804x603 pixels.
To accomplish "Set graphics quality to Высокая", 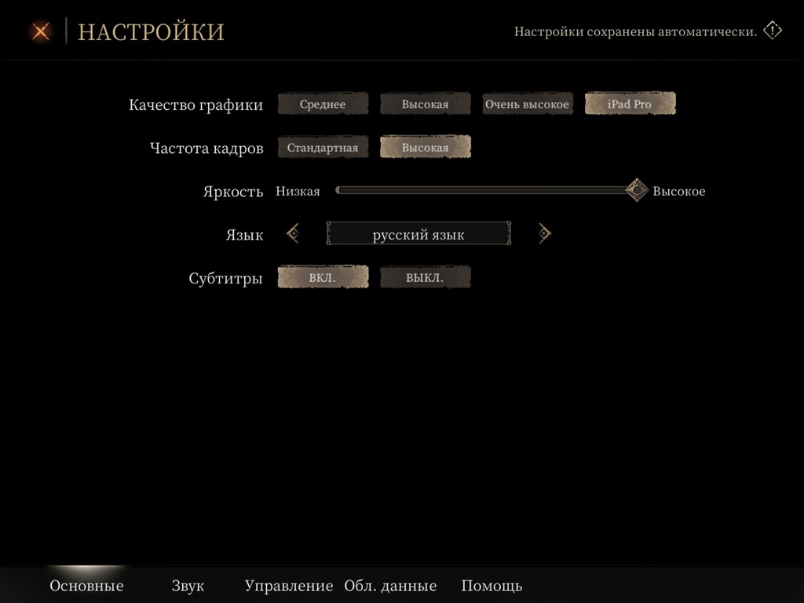I will pos(425,104).
